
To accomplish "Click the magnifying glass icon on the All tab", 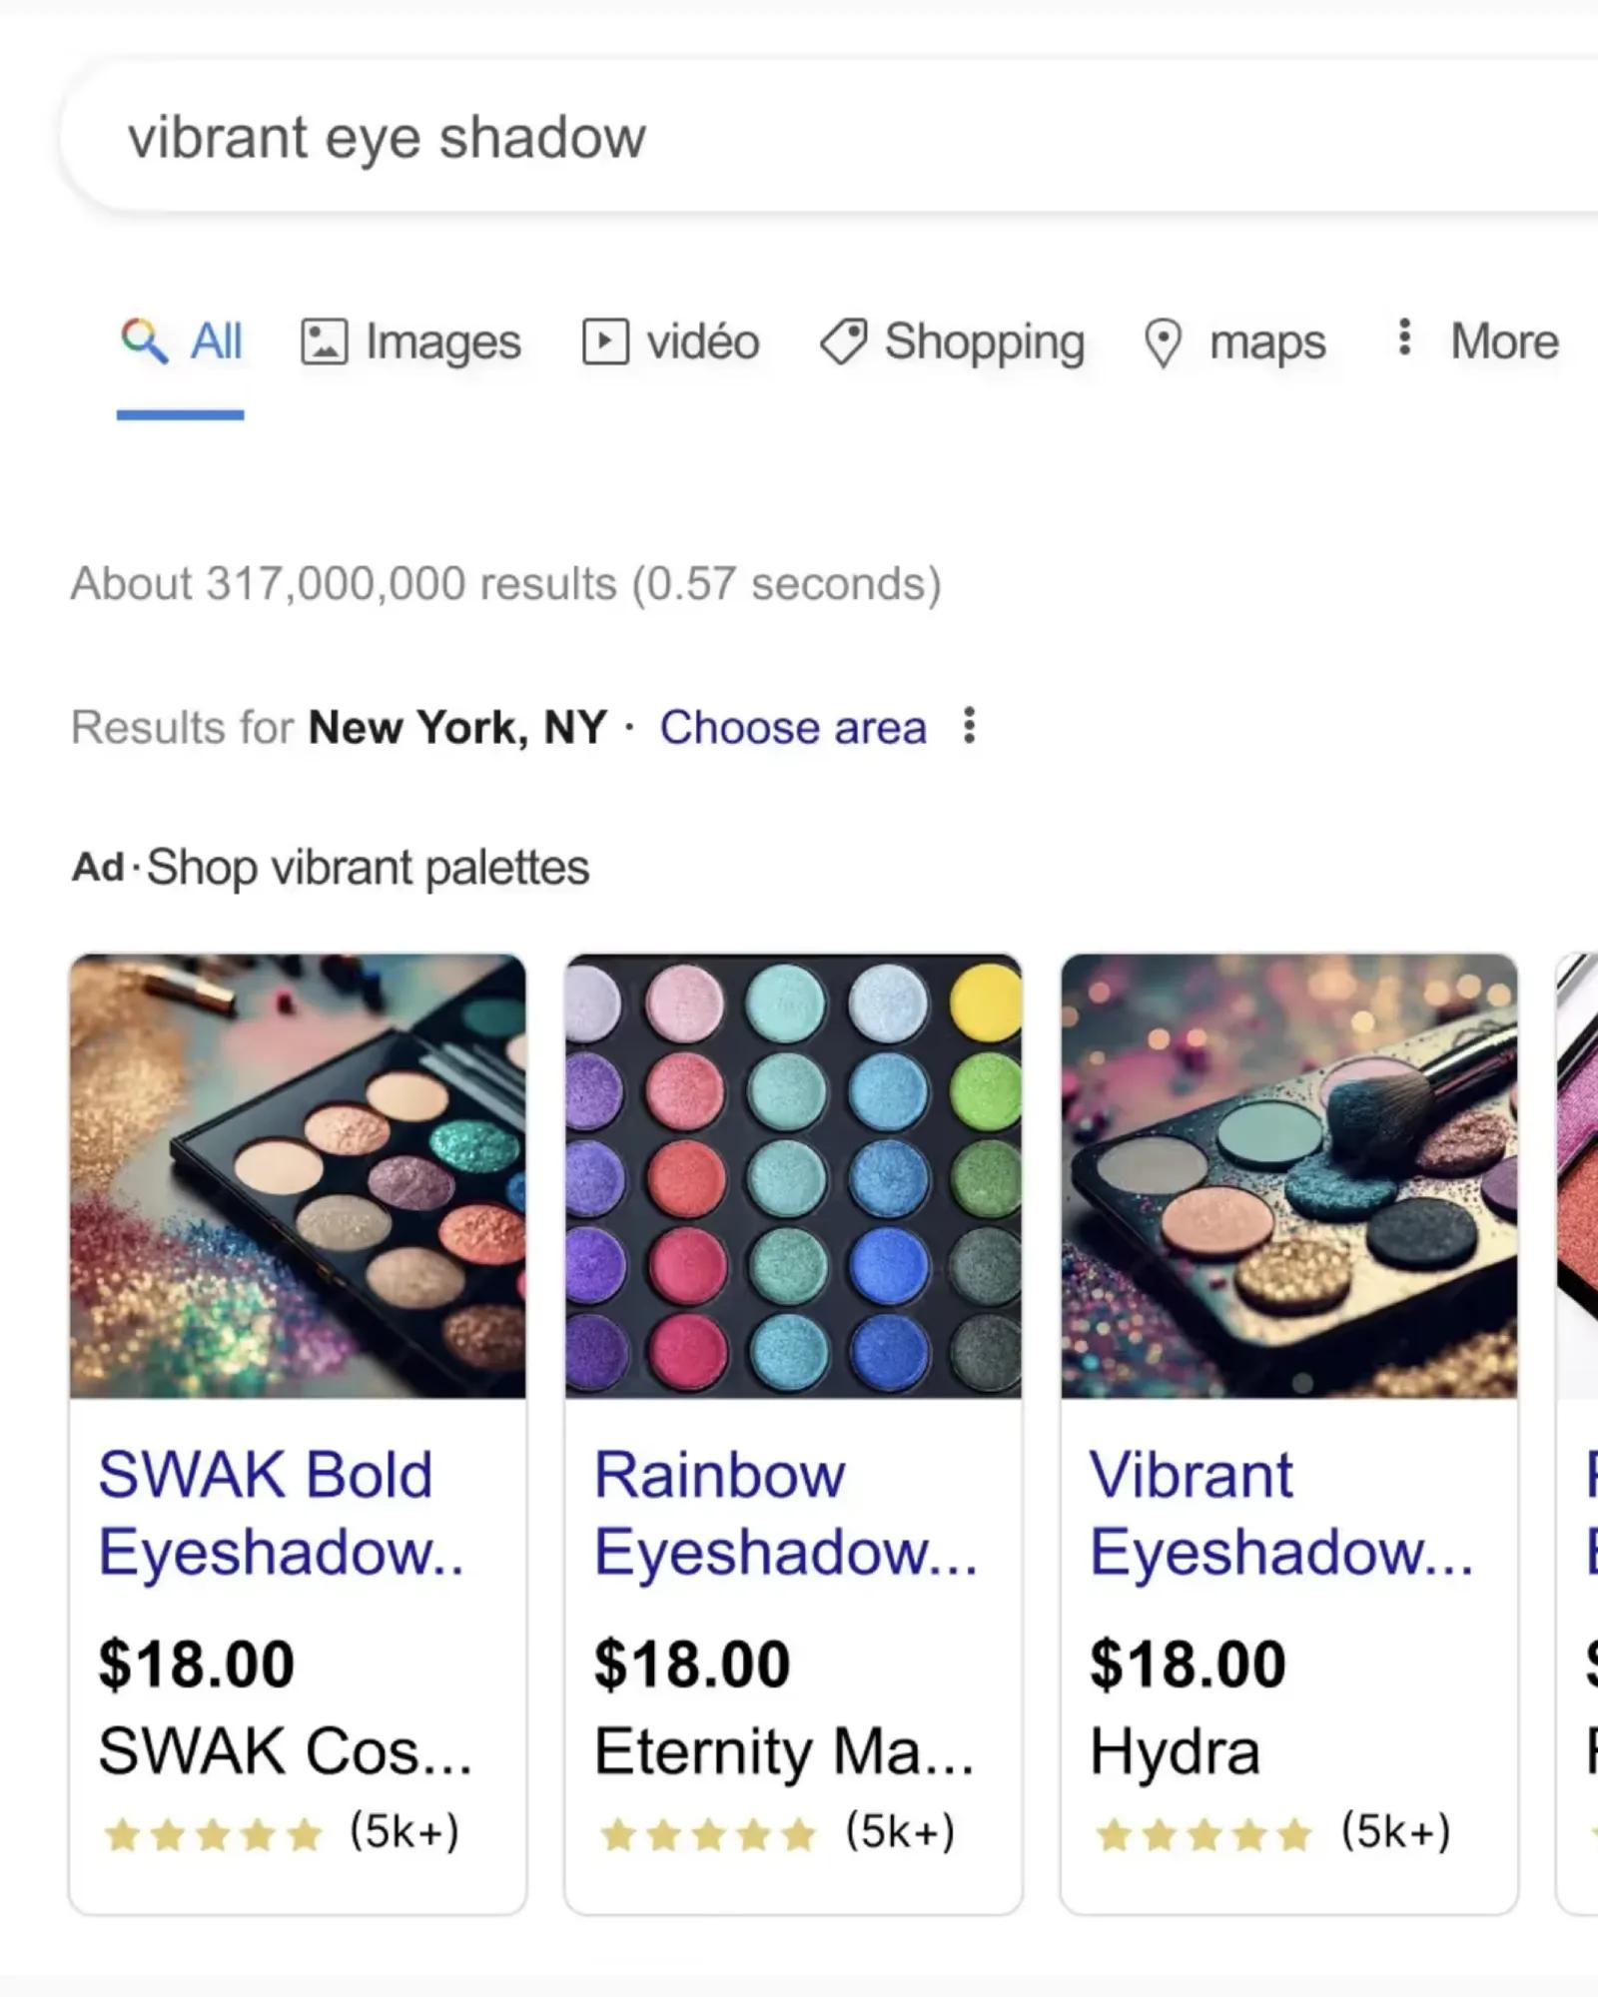I will (143, 341).
